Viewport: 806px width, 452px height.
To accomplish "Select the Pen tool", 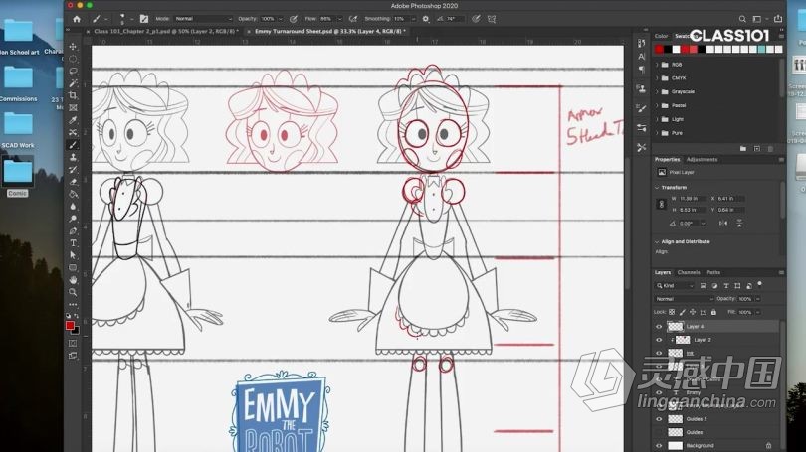I will (x=73, y=230).
